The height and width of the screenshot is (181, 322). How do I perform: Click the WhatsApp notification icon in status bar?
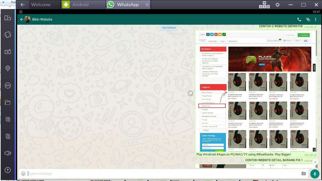tap(21, 12)
